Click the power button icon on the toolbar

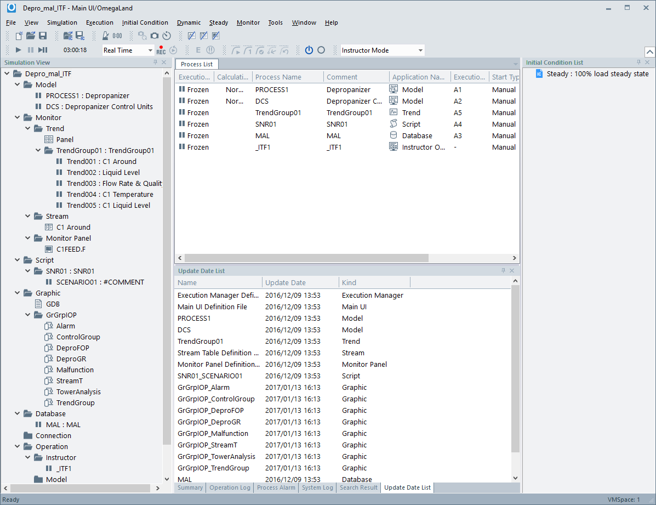point(309,50)
